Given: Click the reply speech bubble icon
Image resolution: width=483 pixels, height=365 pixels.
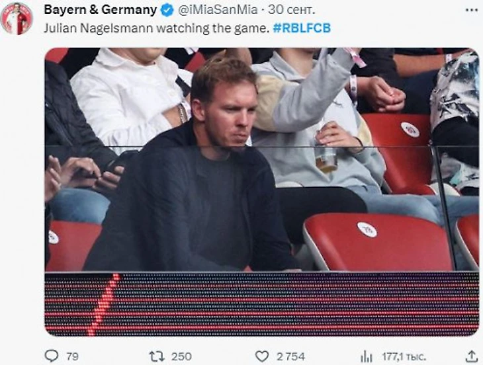Looking at the screenshot, I should (x=52, y=356).
